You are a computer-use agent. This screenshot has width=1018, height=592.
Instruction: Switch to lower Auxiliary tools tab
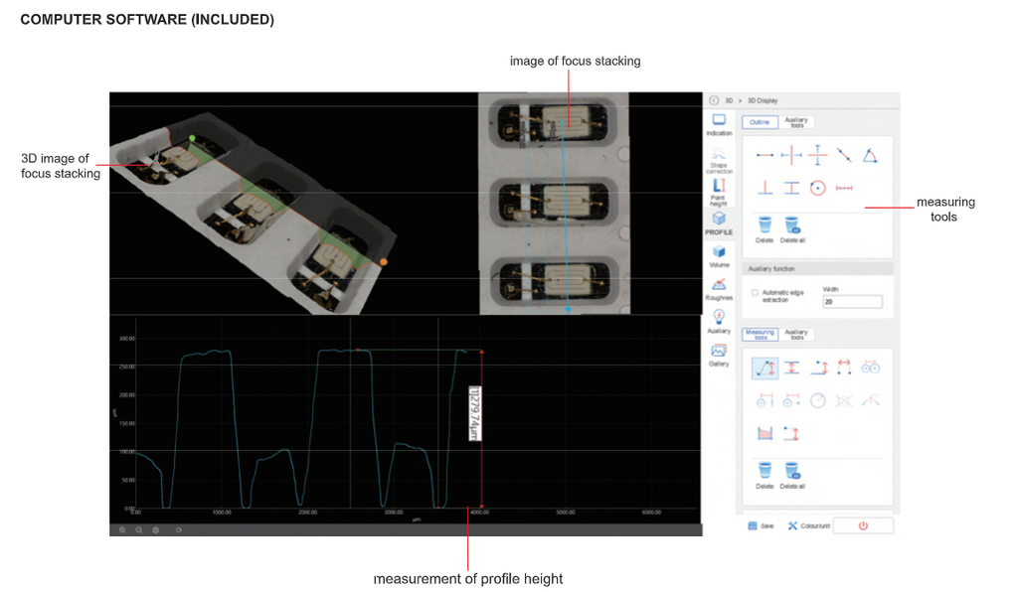tap(796, 335)
